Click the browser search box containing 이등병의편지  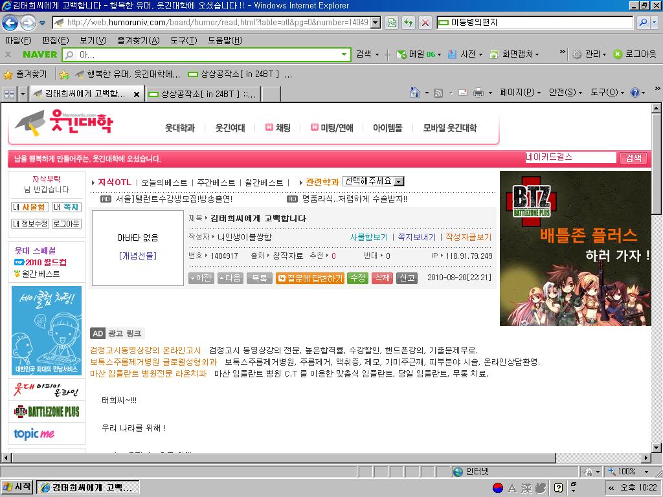coord(535,23)
